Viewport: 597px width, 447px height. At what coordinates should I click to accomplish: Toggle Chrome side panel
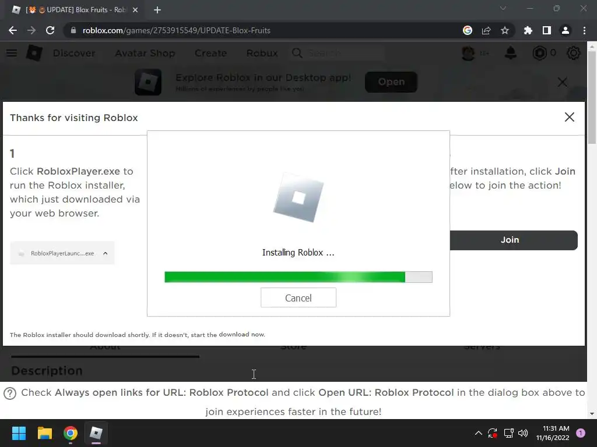click(x=547, y=30)
